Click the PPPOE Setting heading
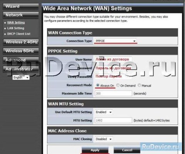This screenshot has height=154, width=185. 63,51
